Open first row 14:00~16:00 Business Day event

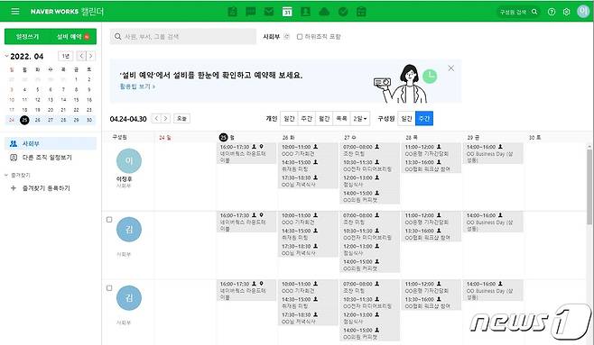[493, 153]
